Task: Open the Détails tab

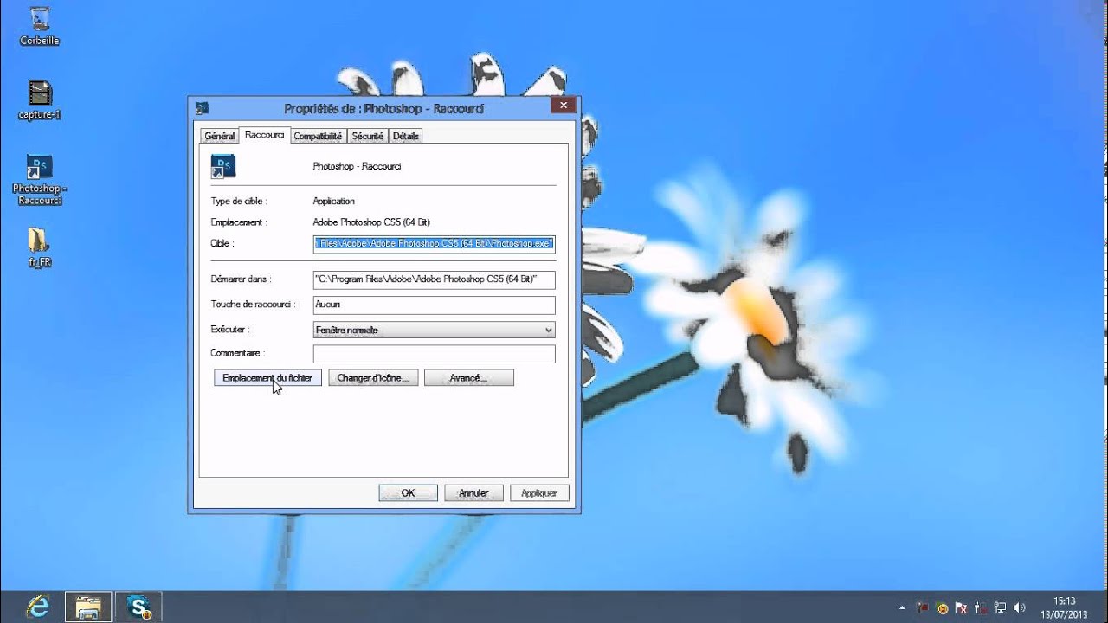Action: (x=405, y=136)
